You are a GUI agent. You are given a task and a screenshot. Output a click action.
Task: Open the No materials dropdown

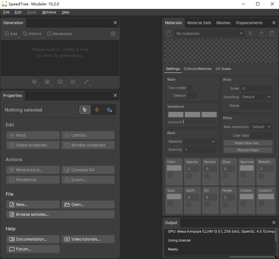tap(209, 33)
